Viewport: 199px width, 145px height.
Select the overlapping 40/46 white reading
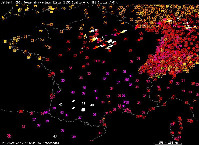(x=83, y=110)
